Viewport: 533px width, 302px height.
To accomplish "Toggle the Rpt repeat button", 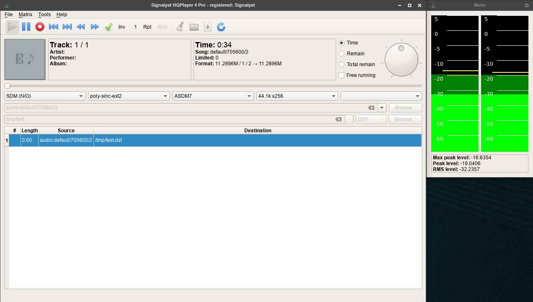I will click(147, 27).
